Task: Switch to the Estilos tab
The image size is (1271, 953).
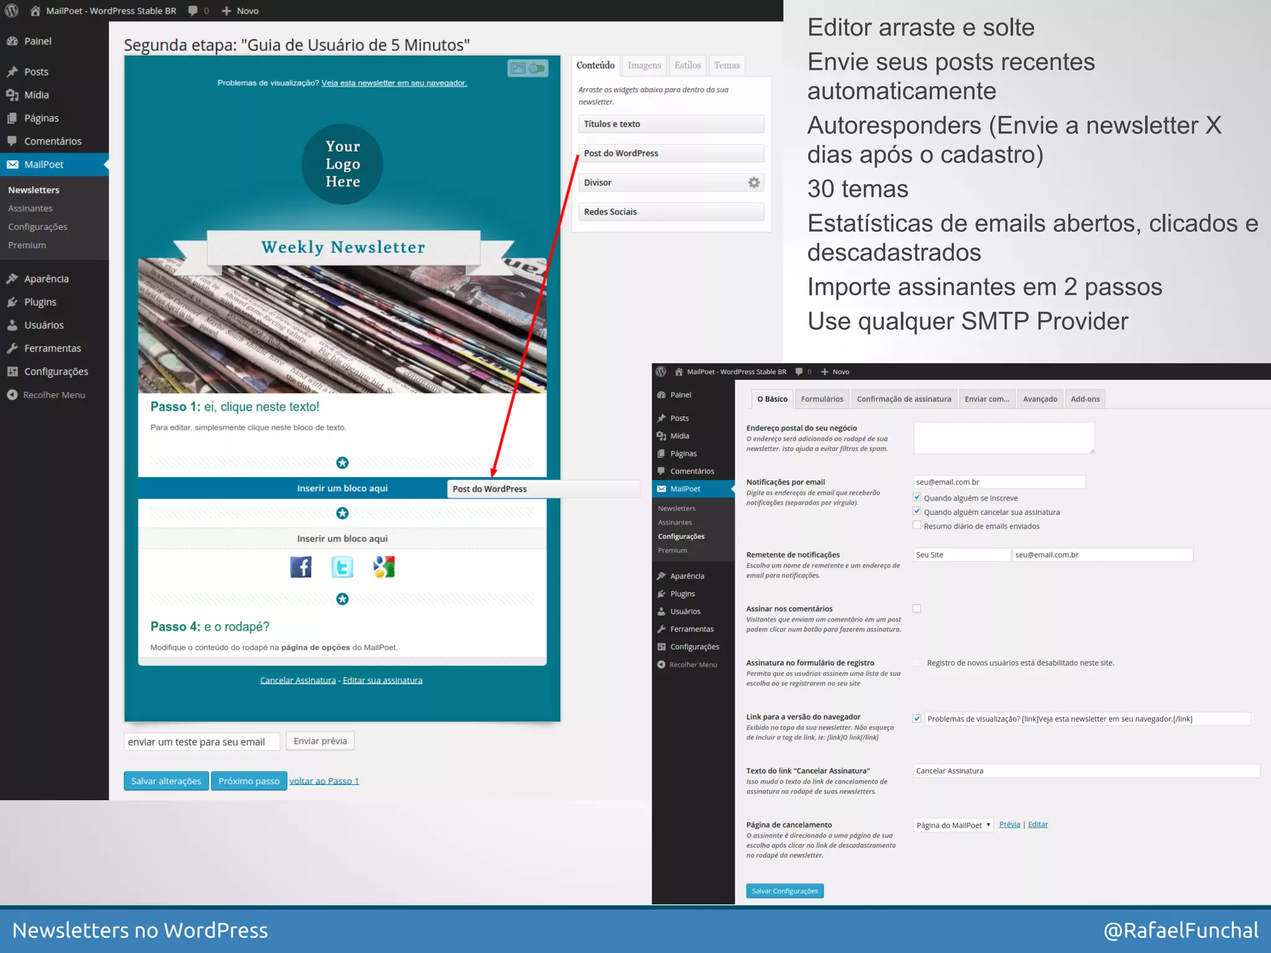Action: (x=688, y=65)
